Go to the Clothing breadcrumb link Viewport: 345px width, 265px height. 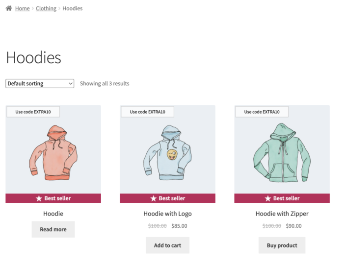[x=46, y=8]
